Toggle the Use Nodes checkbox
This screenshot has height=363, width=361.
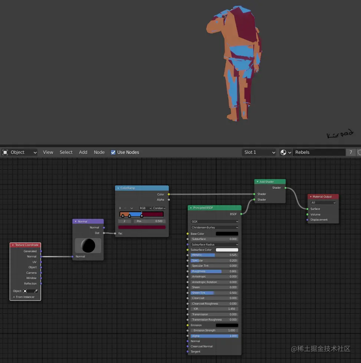(113, 152)
